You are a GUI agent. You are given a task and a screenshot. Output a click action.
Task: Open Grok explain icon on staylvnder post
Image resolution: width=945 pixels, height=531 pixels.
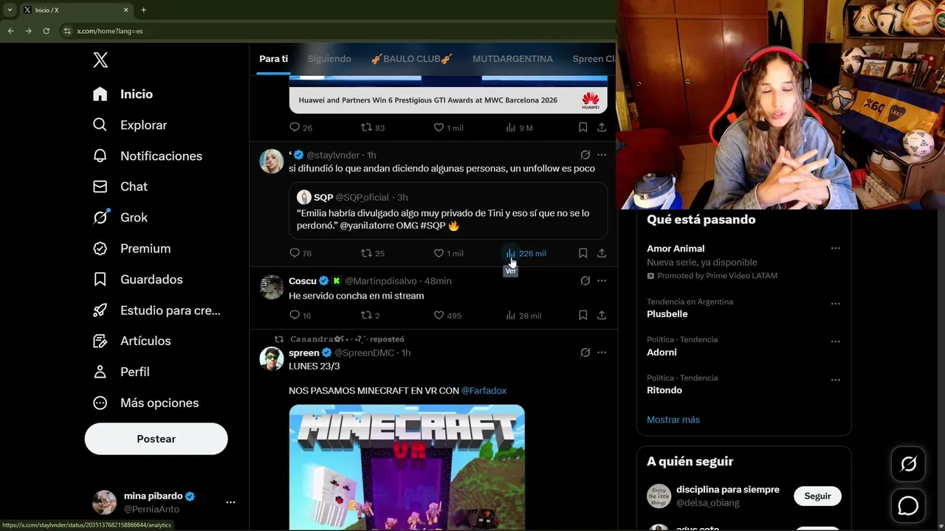click(585, 155)
